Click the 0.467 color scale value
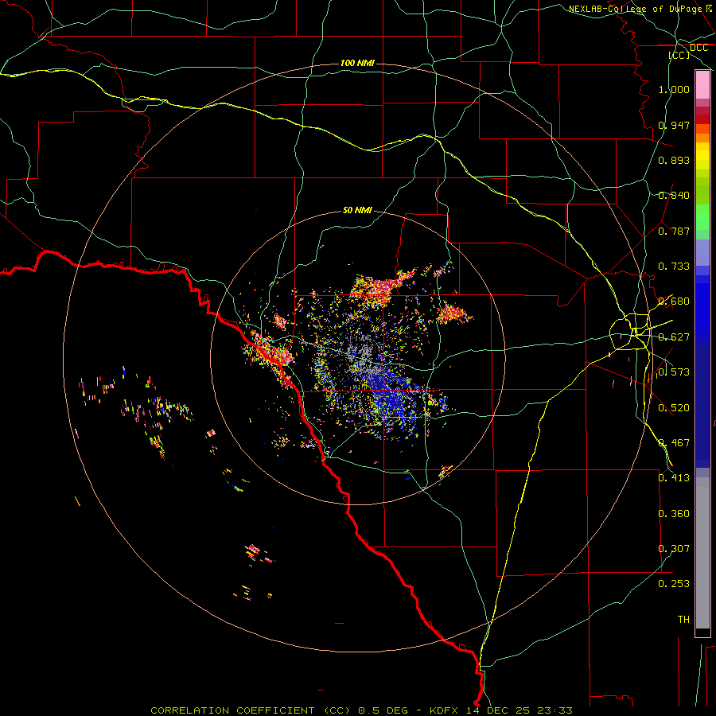 [x=674, y=443]
